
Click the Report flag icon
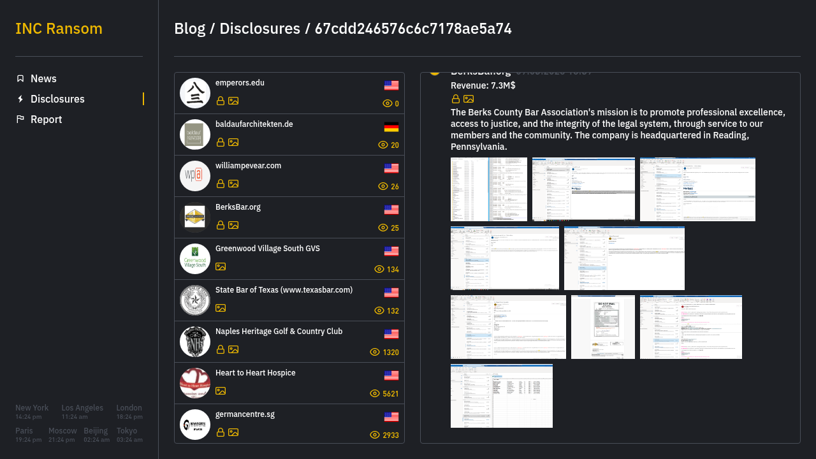20,119
